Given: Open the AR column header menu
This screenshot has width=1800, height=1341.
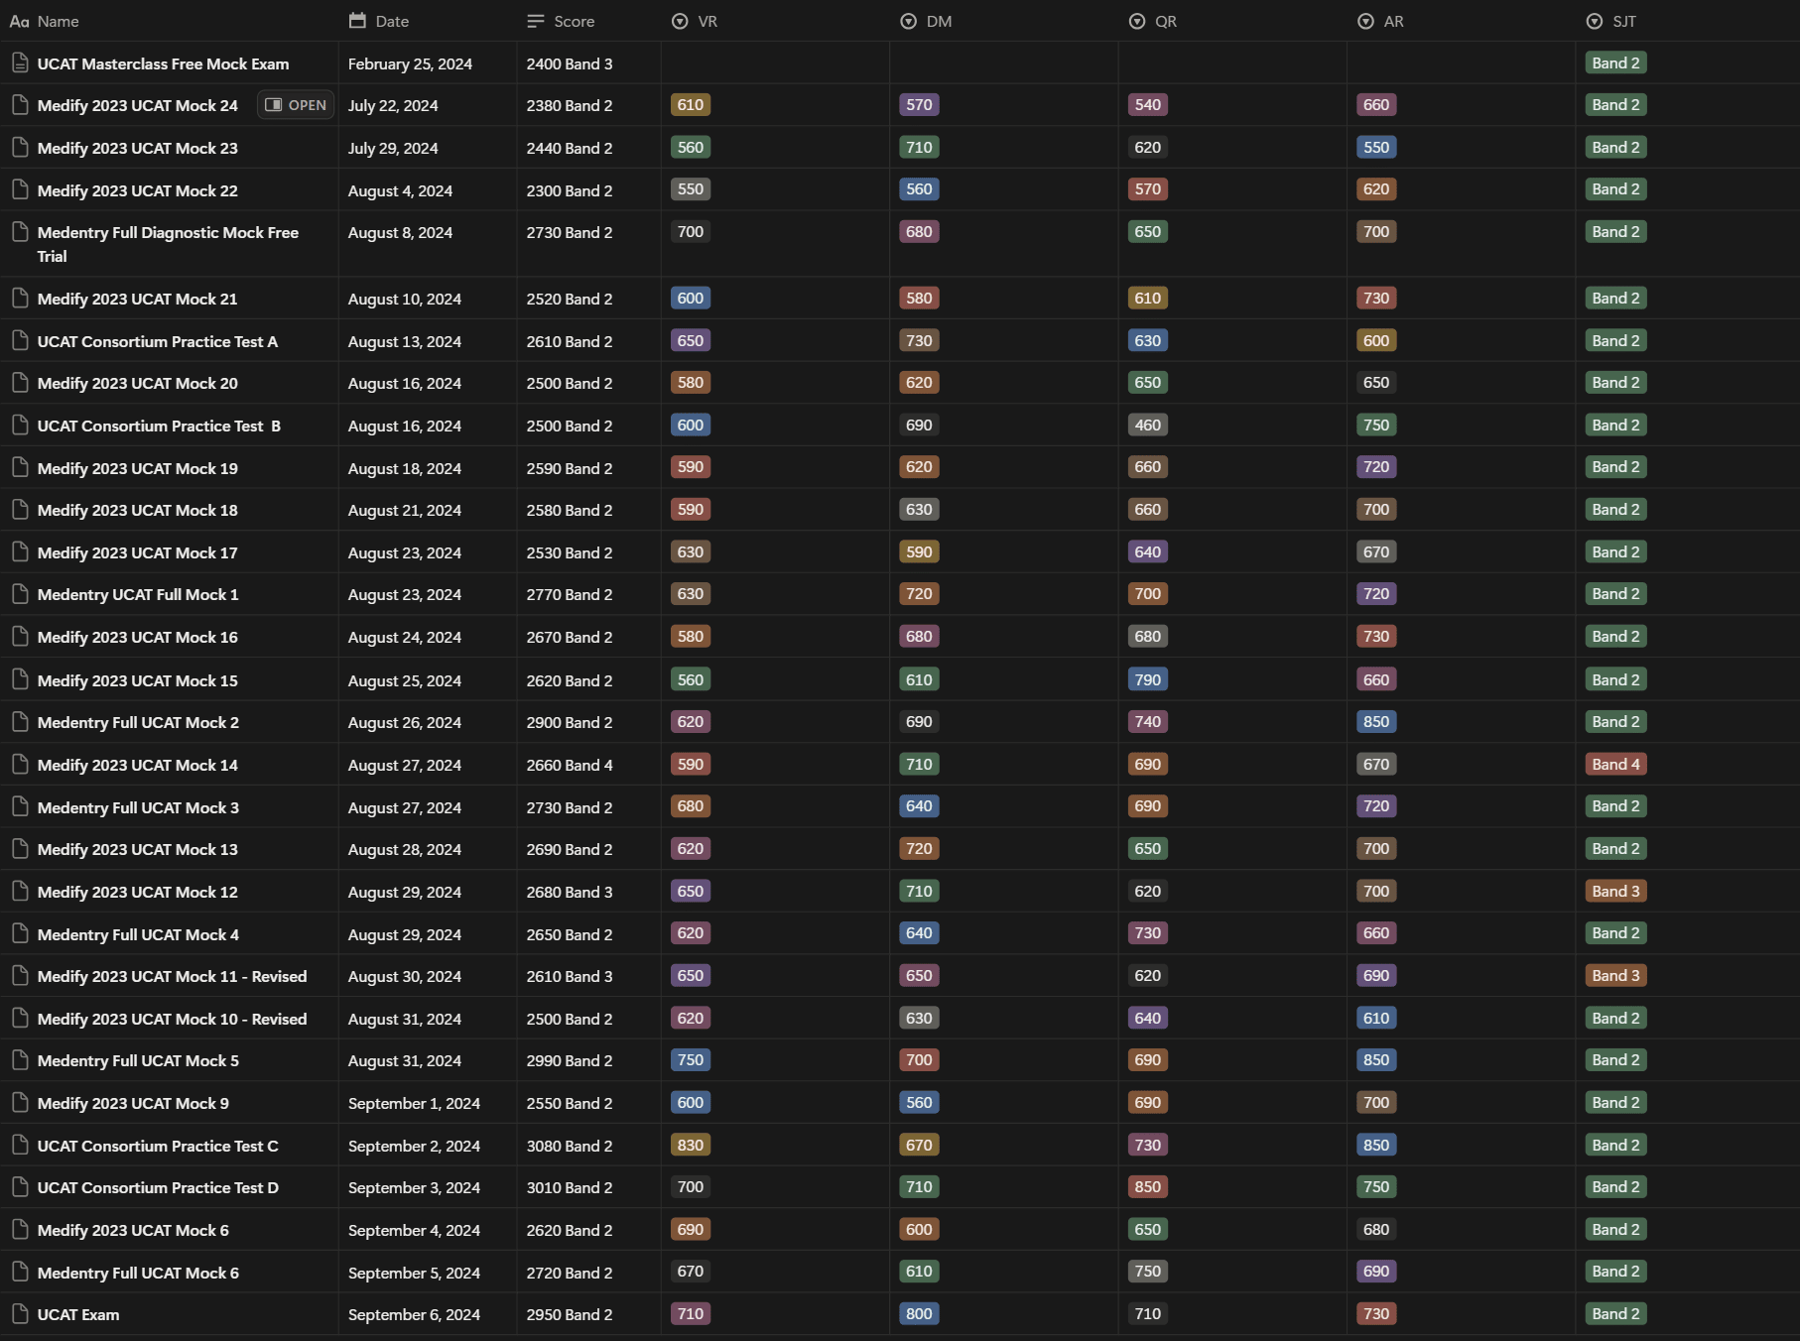Looking at the screenshot, I should (1461, 21).
